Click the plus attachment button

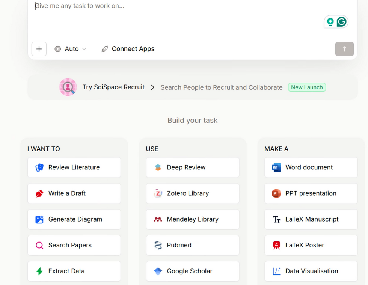39,49
